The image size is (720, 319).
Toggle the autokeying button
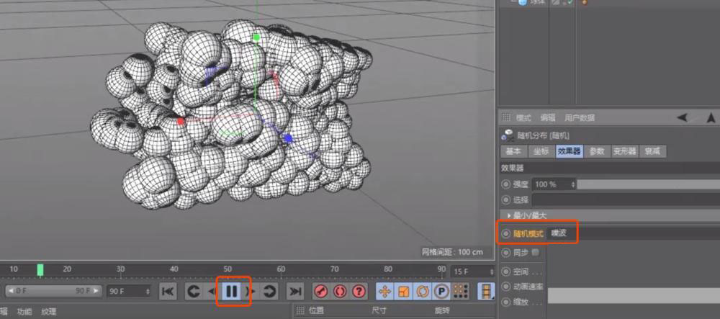point(340,291)
